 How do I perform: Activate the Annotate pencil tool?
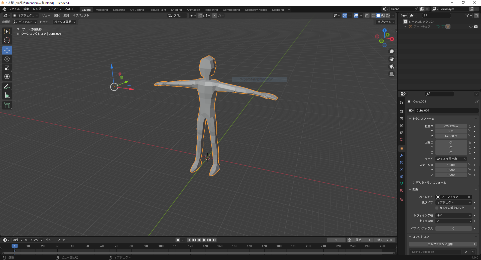pos(7,87)
